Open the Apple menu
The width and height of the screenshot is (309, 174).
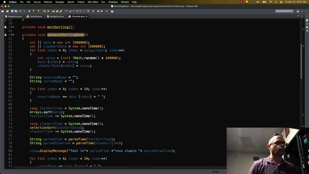[4, 2]
